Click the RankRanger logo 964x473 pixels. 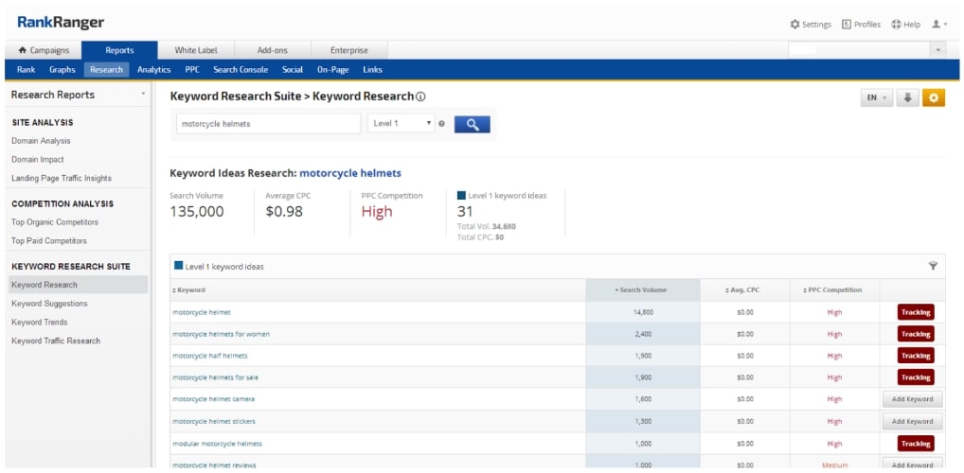pyautogui.click(x=61, y=23)
